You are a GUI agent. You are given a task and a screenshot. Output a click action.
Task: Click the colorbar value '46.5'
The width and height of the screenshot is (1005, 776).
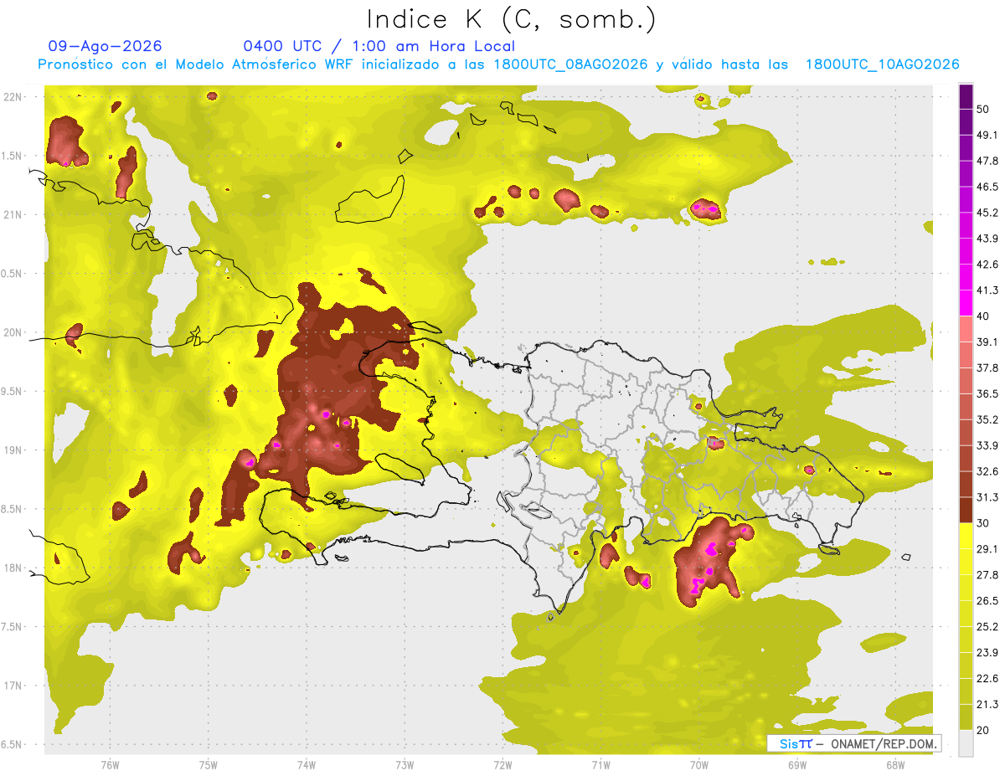pyautogui.click(x=987, y=188)
